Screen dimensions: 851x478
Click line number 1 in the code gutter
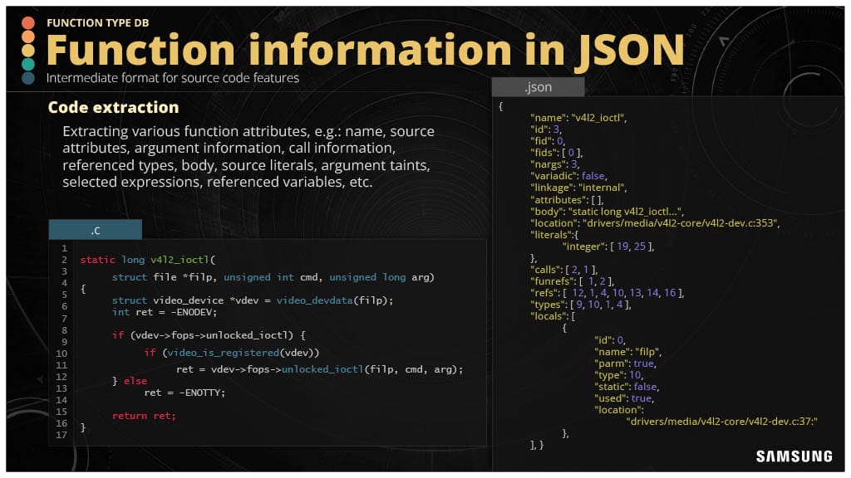tap(64, 248)
